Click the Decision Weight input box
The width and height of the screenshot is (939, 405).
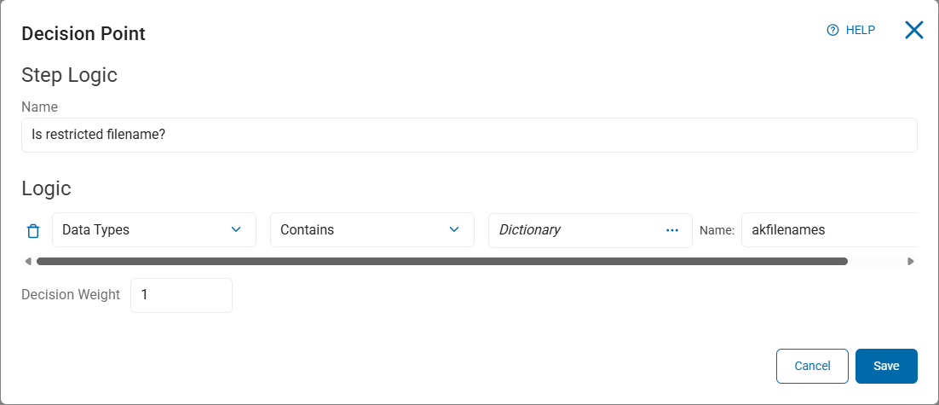tap(181, 295)
